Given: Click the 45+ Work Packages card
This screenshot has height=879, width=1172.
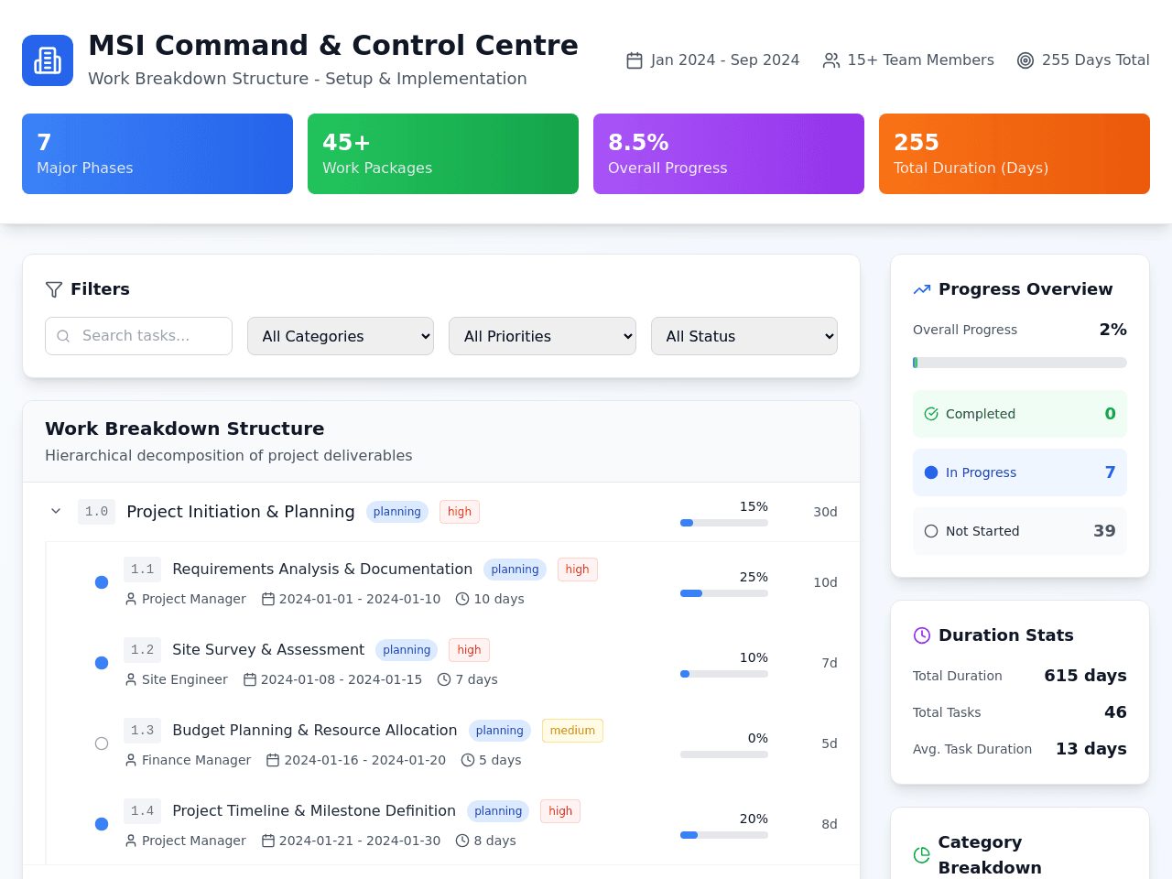Looking at the screenshot, I should [443, 154].
